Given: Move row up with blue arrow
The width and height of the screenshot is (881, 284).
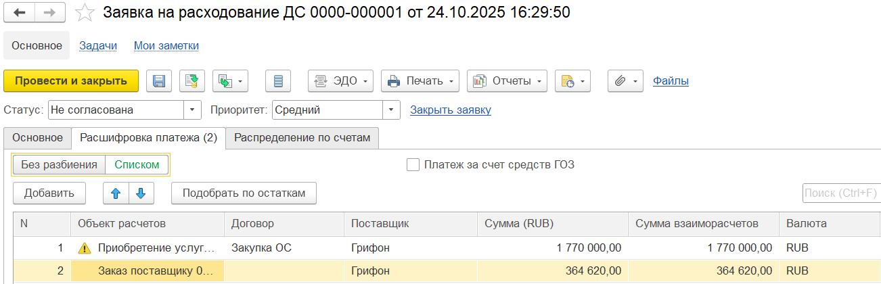Looking at the screenshot, I should tap(116, 193).
